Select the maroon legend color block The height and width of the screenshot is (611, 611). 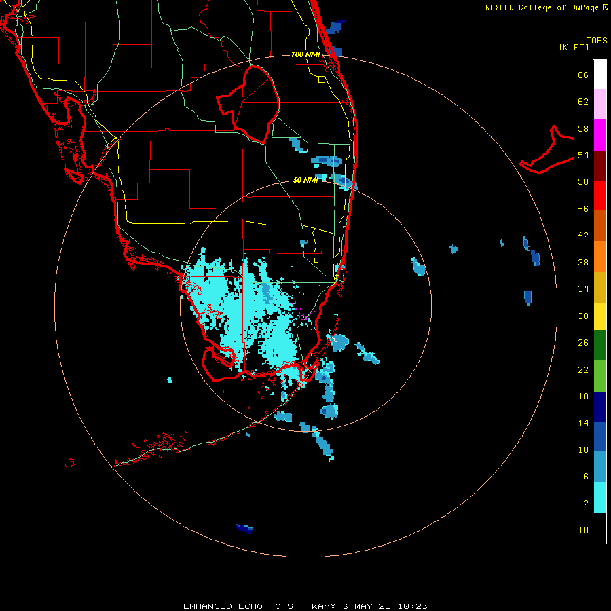(599, 165)
